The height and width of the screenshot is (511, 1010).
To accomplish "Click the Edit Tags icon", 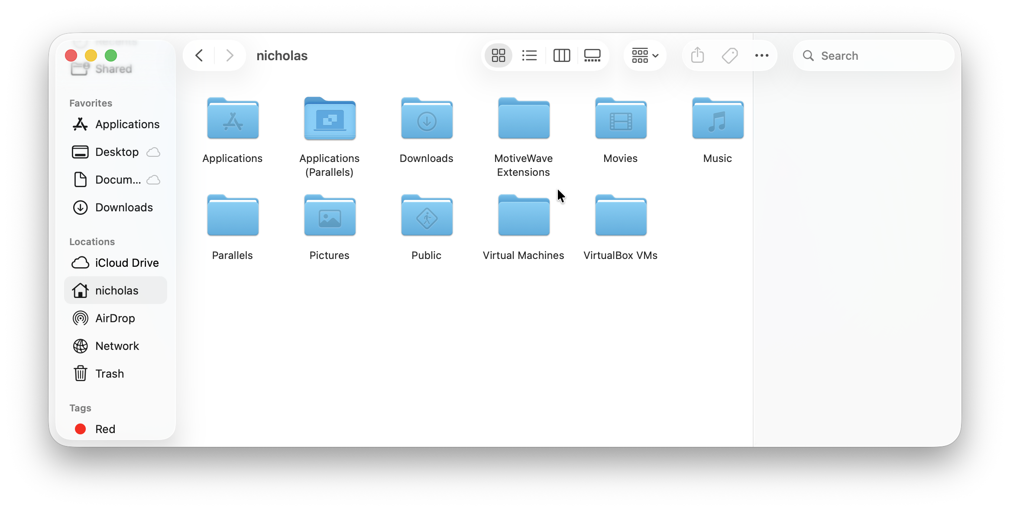I will pos(730,55).
